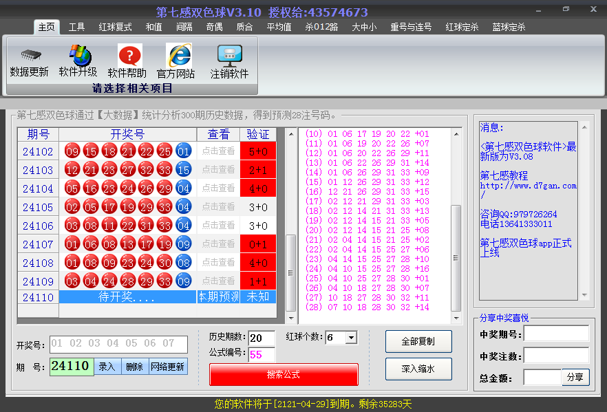Viewport: 607px width, 412px height.
Task: Click the red 搜索公式 button
Action: (x=284, y=374)
